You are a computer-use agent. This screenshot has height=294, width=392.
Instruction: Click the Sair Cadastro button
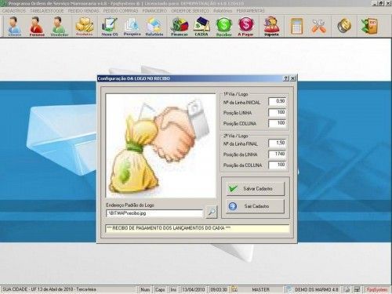coord(255,206)
